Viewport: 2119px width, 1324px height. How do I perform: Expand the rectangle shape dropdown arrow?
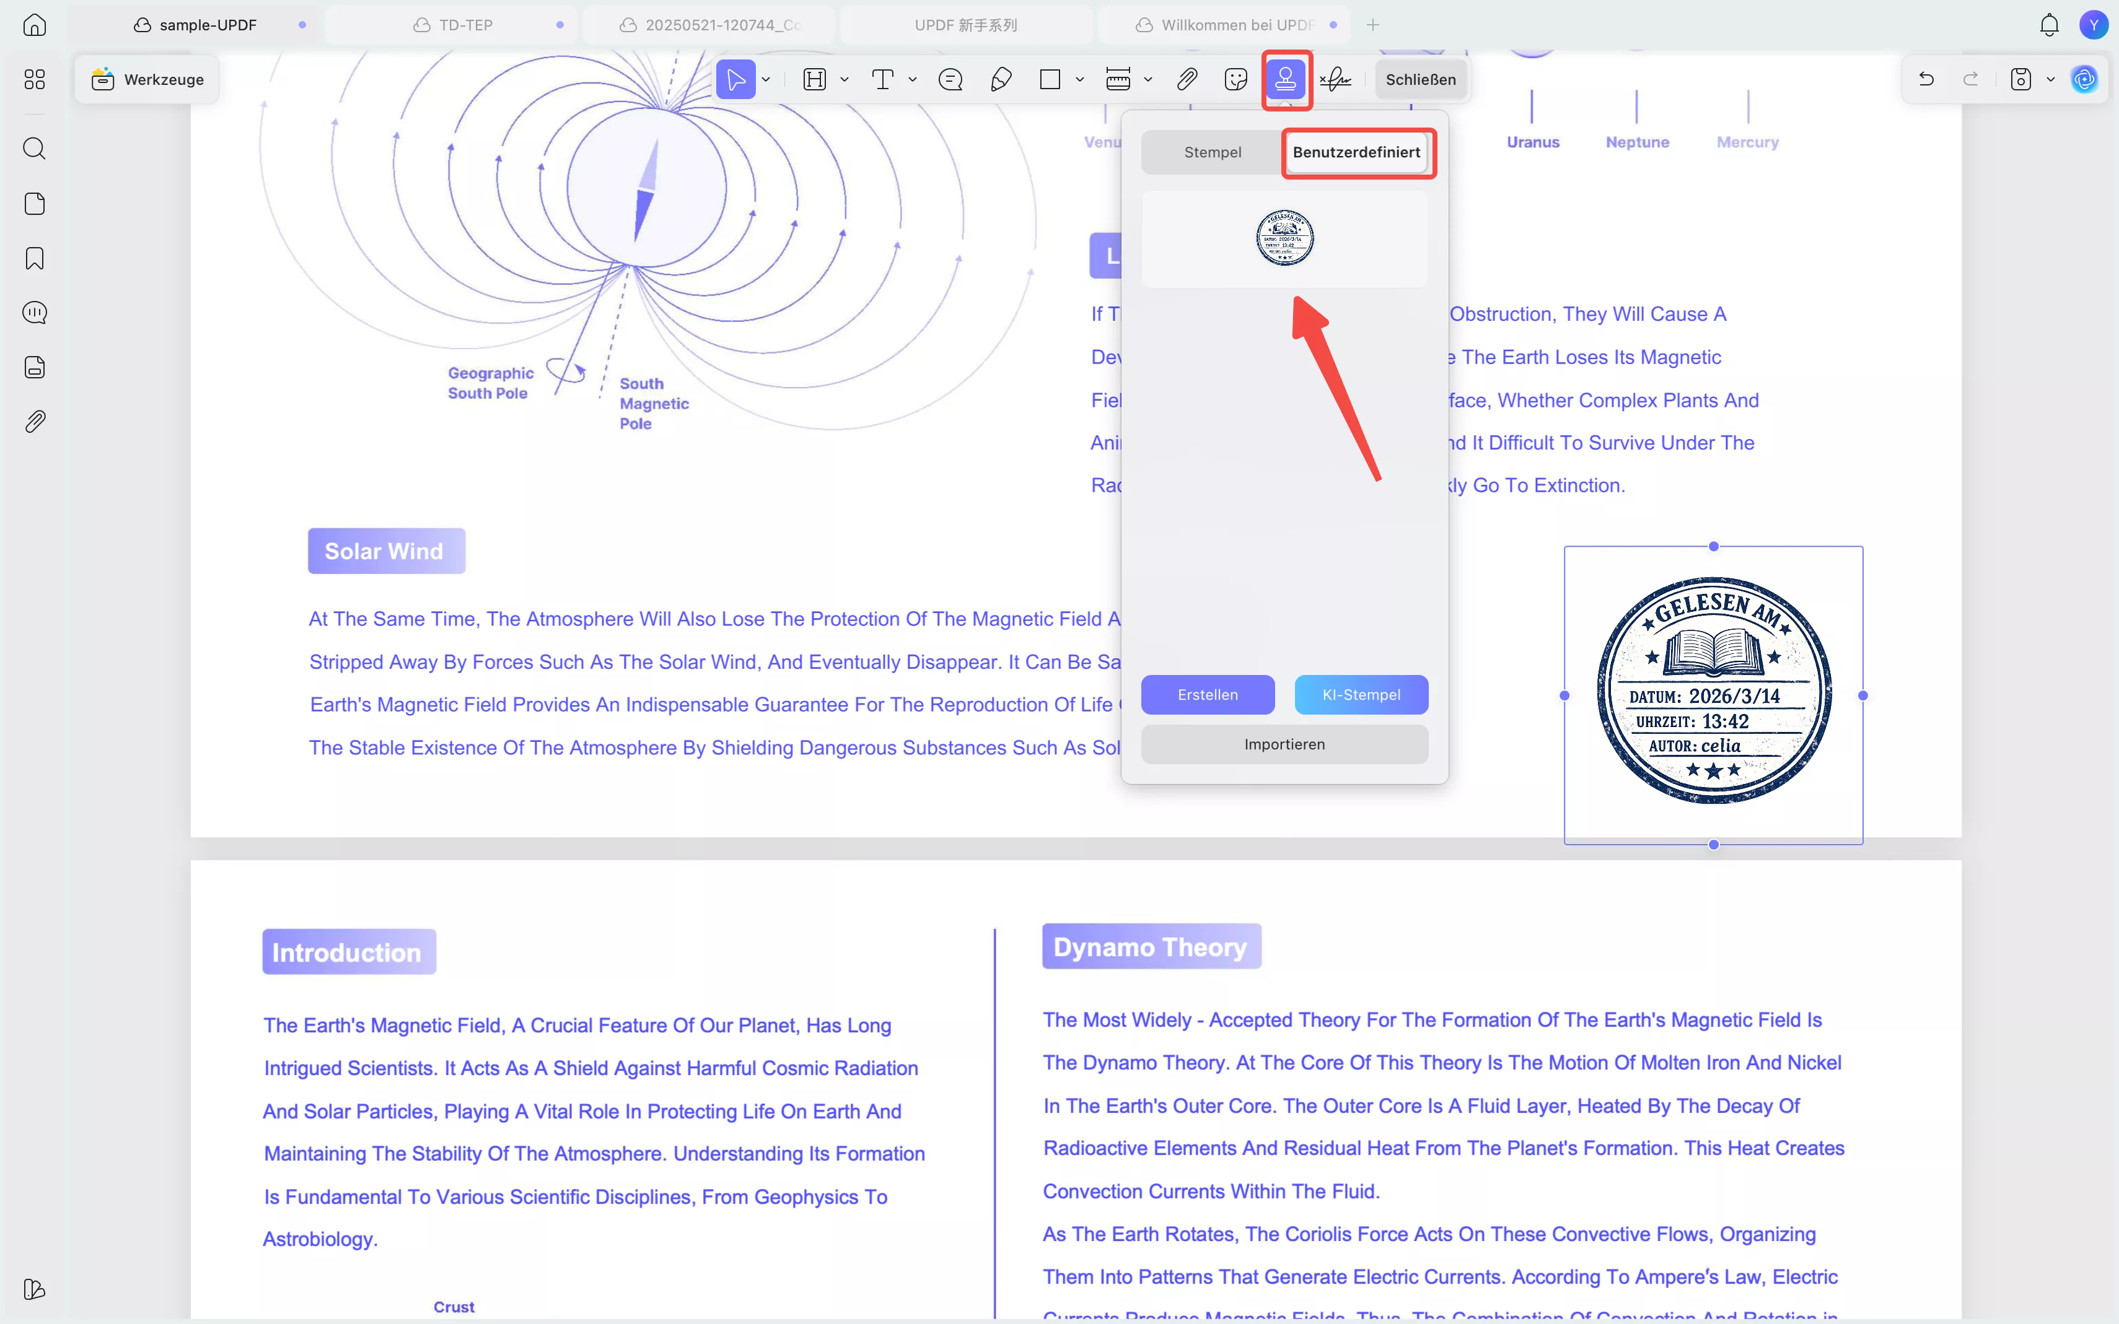point(1080,80)
